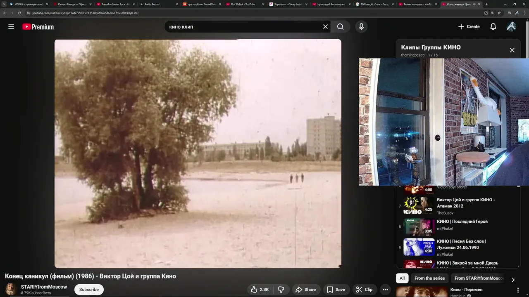Switch to Вечно молодым YouTube tab
The height and width of the screenshot is (297, 529).
[x=417, y=4]
